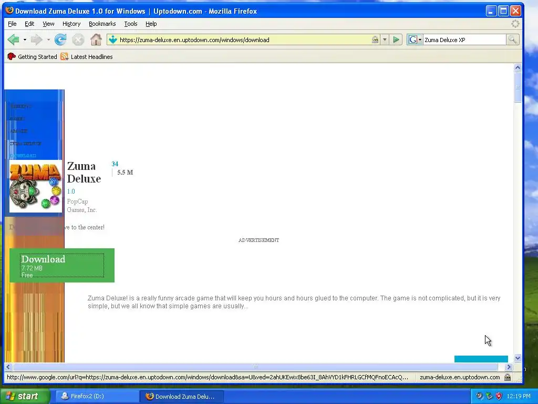Click the 5.5 M downloads text
The width and height of the screenshot is (538, 404).
click(125, 173)
